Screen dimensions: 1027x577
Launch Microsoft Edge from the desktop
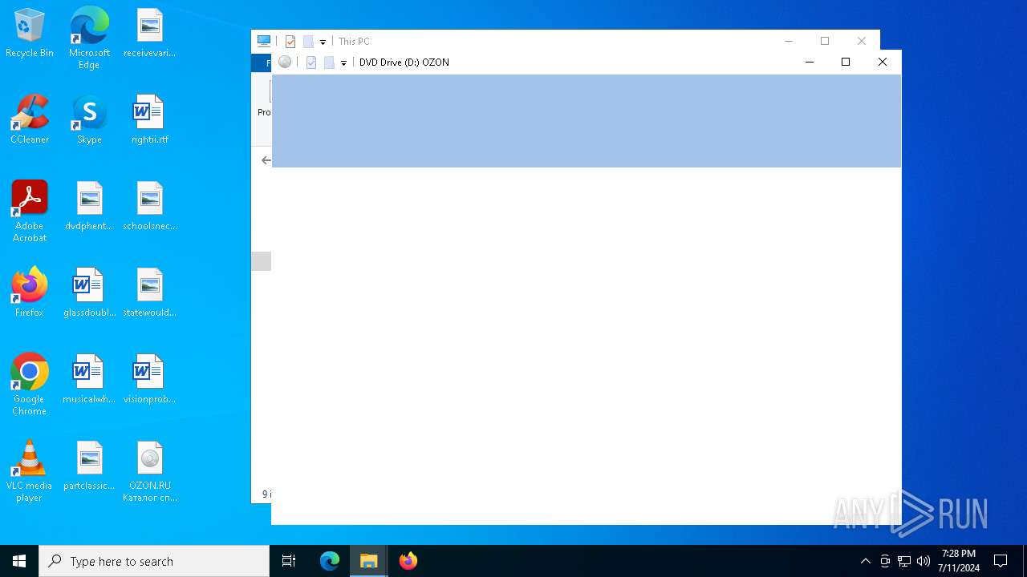[89, 38]
